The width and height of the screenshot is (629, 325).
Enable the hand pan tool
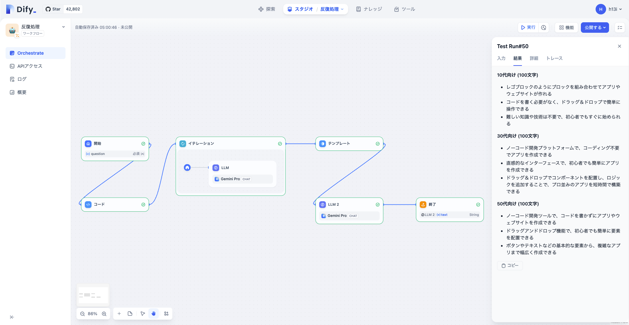click(154, 314)
